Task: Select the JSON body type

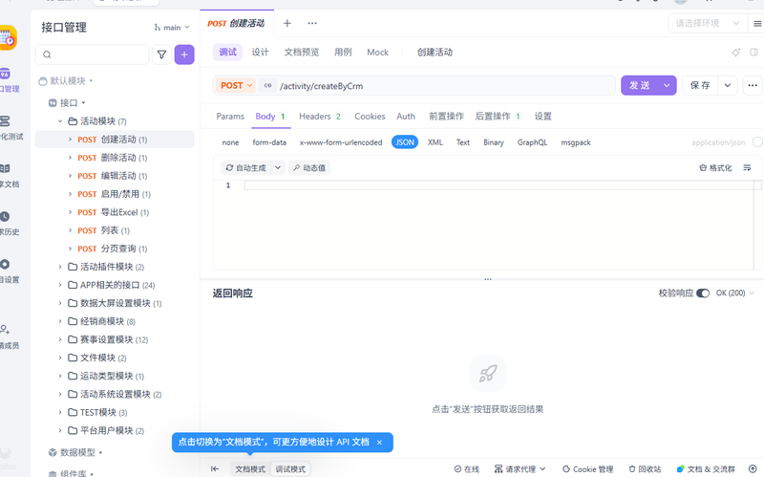Action: pos(405,142)
